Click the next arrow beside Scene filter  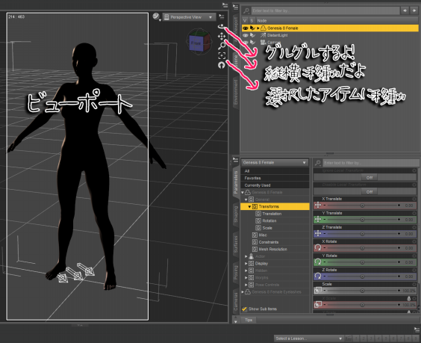point(414,10)
